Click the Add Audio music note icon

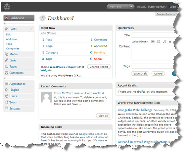pos(164,42)
